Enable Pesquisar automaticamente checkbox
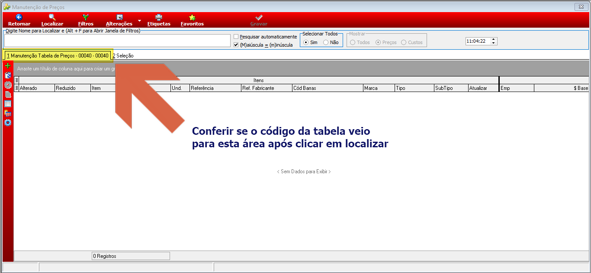The image size is (591, 273). (236, 37)
